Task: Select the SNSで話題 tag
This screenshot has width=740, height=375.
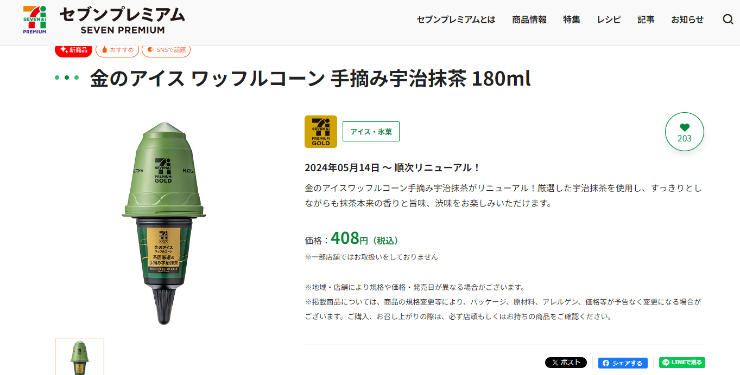Action: pyautogui.click(x=166, y=50)
